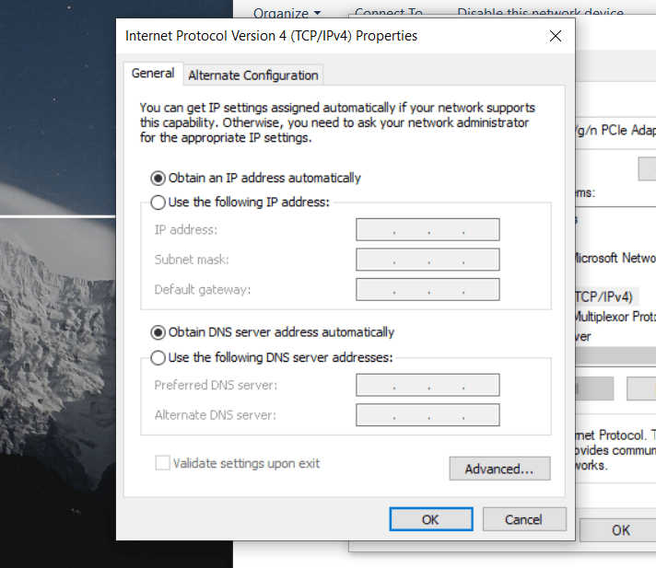Open the Advanced settings button

click(499, 469)
